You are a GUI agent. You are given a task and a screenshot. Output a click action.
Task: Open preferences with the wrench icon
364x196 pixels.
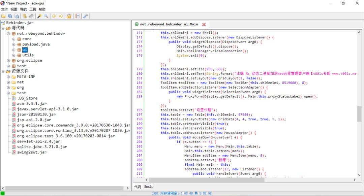point(86,16)
